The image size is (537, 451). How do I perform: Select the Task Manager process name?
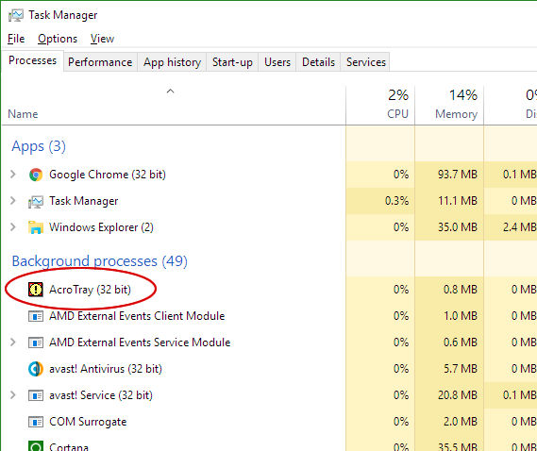(84, 201)
